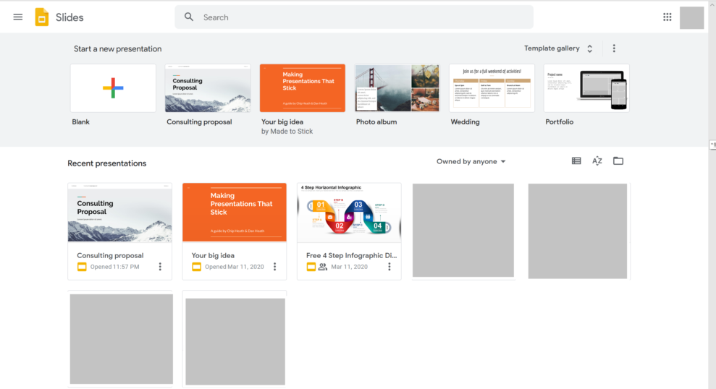The image size is (716, 389).
Task: Open more options for Consulting proposal
Action: [x=160, y=267]
